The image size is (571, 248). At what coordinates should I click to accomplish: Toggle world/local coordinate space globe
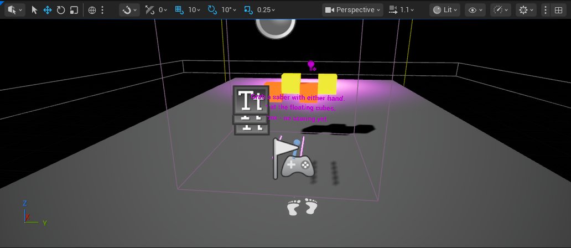pyautogui.click(x=92, y=10)
